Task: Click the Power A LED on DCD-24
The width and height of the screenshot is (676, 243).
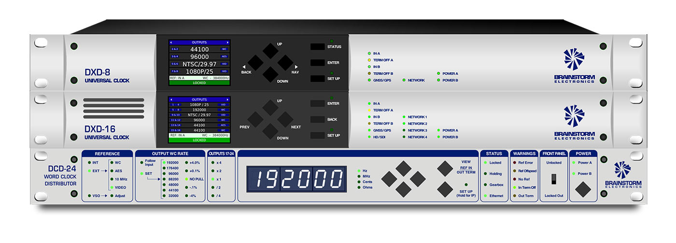Action: pos(574,162)
